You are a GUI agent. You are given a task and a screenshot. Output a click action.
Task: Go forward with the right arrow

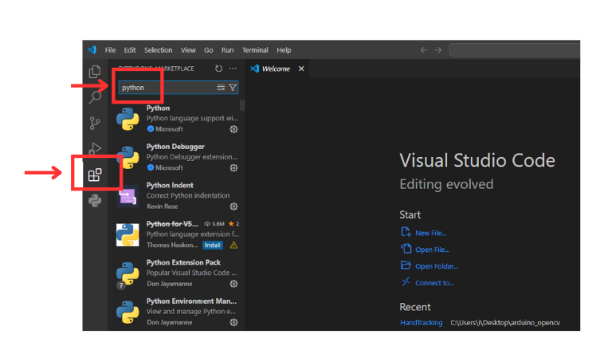click(x=438, y=50)
